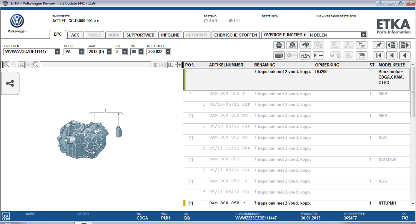
Task: Select part row 0AM 300 058 P
Action: click(x=297, y=203)
